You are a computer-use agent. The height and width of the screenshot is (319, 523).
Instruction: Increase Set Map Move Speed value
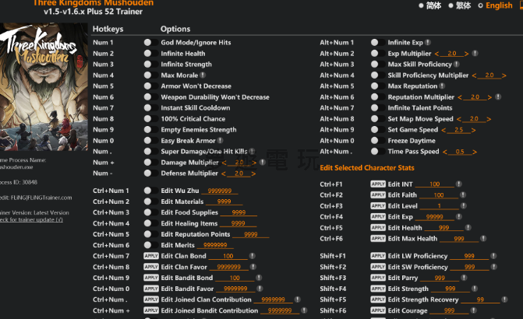[x=489, y=119]
